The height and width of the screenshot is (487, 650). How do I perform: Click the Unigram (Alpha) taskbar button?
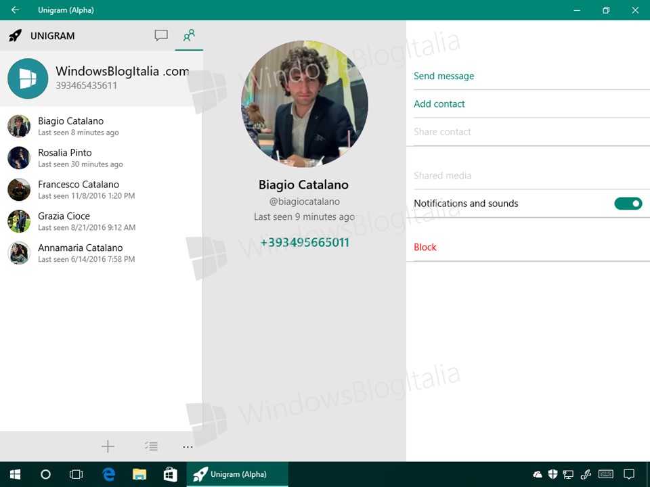coord(237,474)
